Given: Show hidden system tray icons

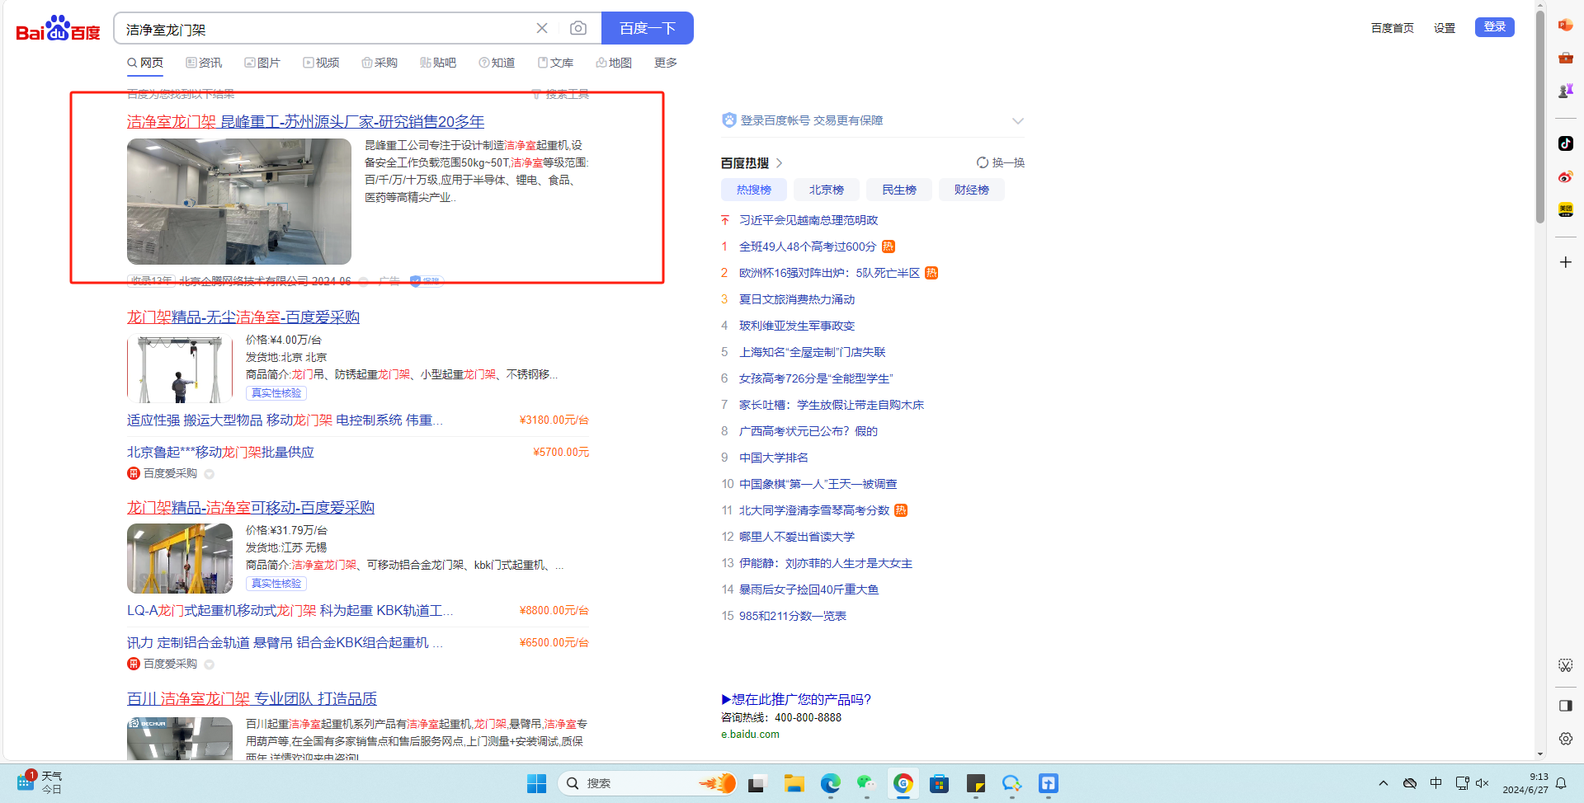Looking at the screenshot, I should tap(1384, 783).
